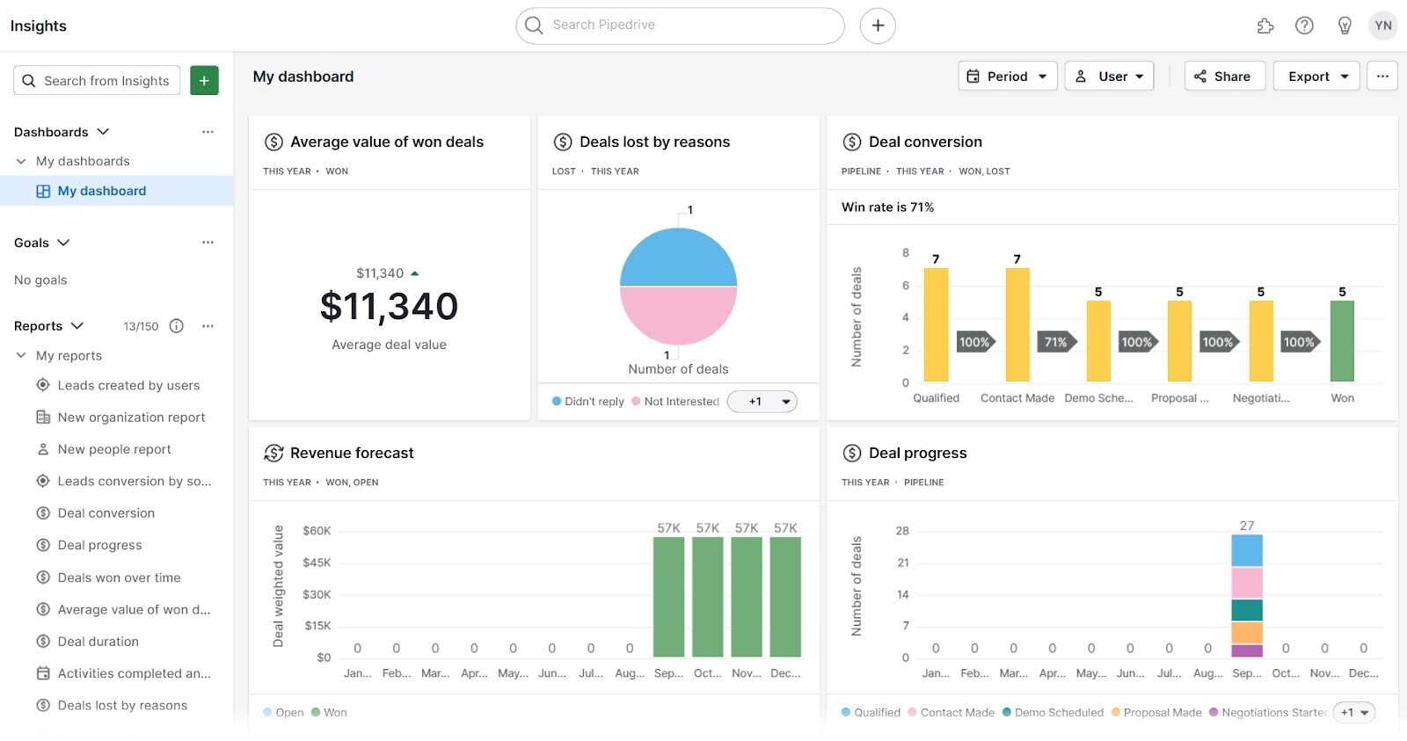Click the green Won bar in Deal conversion
The image size is (1407, 741).
[x=1342, y=341]
